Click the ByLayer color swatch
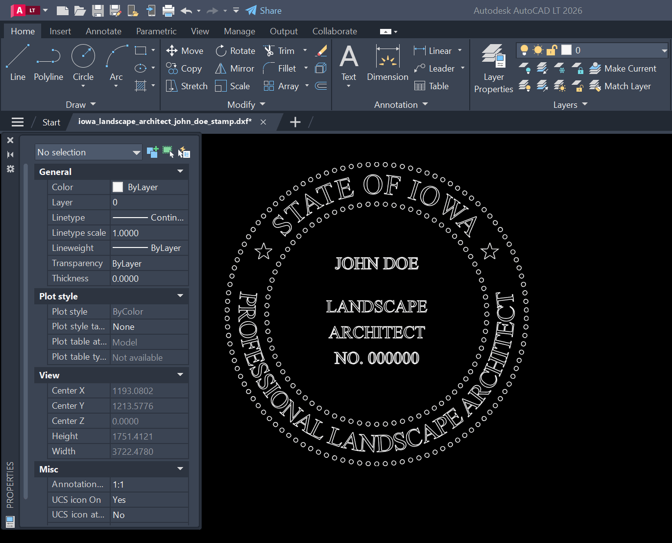Screen dimensions: 672x543 click(x=118, y=187)
